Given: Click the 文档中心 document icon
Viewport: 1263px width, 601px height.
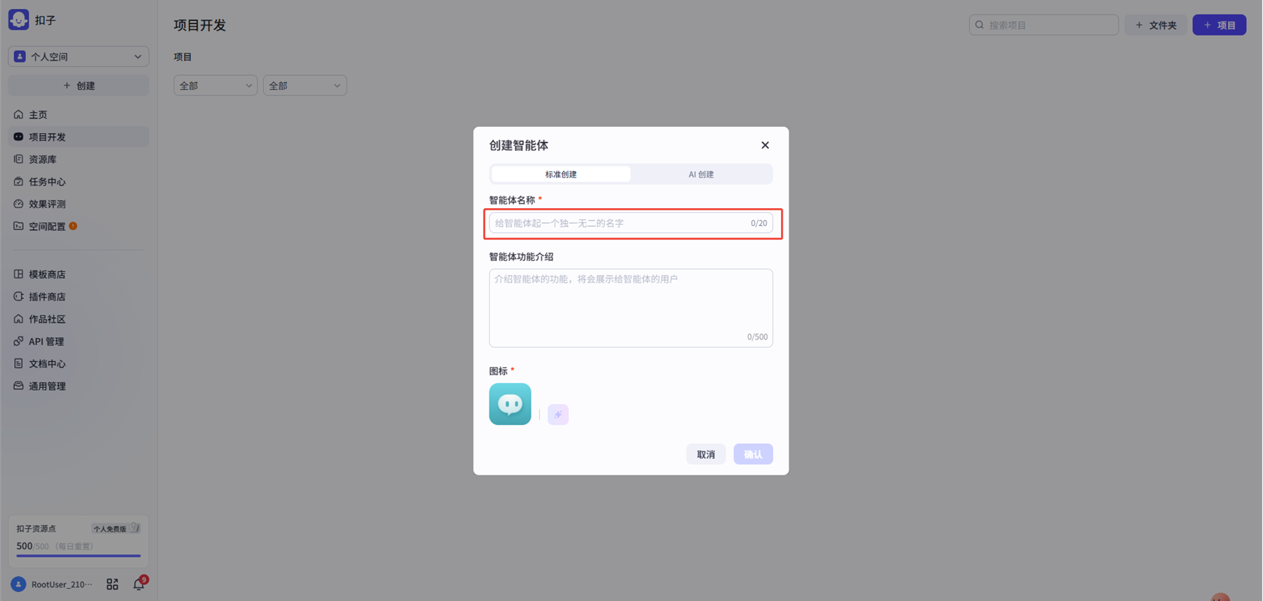Looking at the screenshot, I should pos(19,364).
